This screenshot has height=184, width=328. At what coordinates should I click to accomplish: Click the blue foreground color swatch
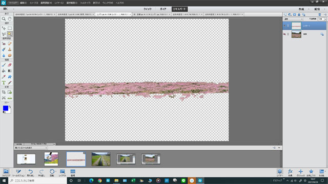coord(6,108)
